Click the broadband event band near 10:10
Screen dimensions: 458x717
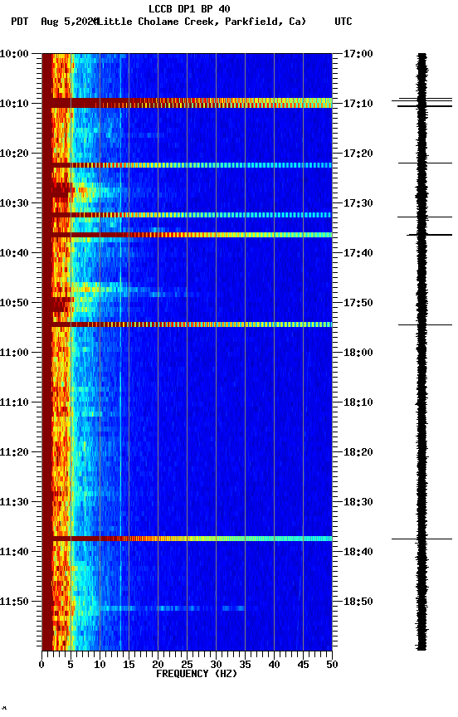click(x=187, y=103)
